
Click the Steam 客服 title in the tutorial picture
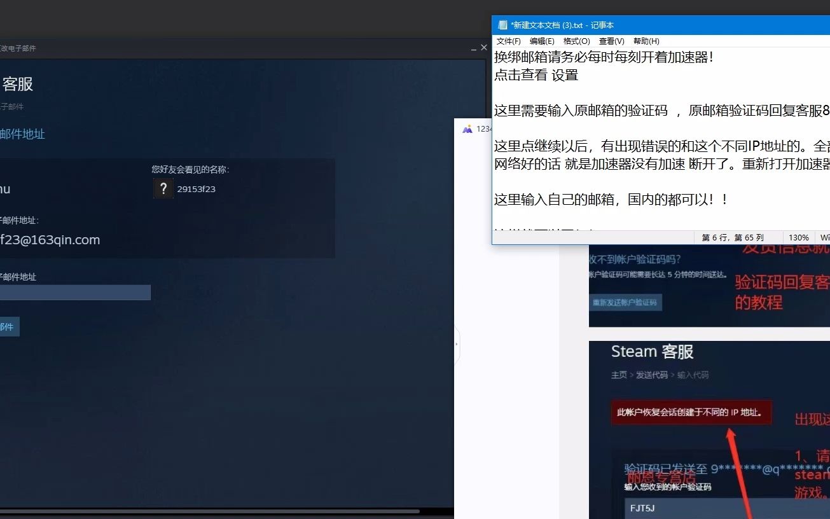point(652,352)
